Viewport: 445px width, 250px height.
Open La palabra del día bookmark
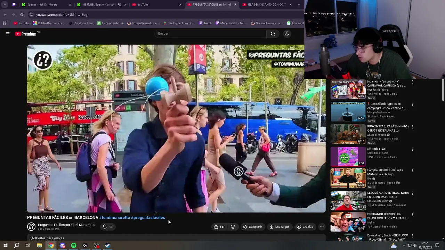(x=110, y=23)
